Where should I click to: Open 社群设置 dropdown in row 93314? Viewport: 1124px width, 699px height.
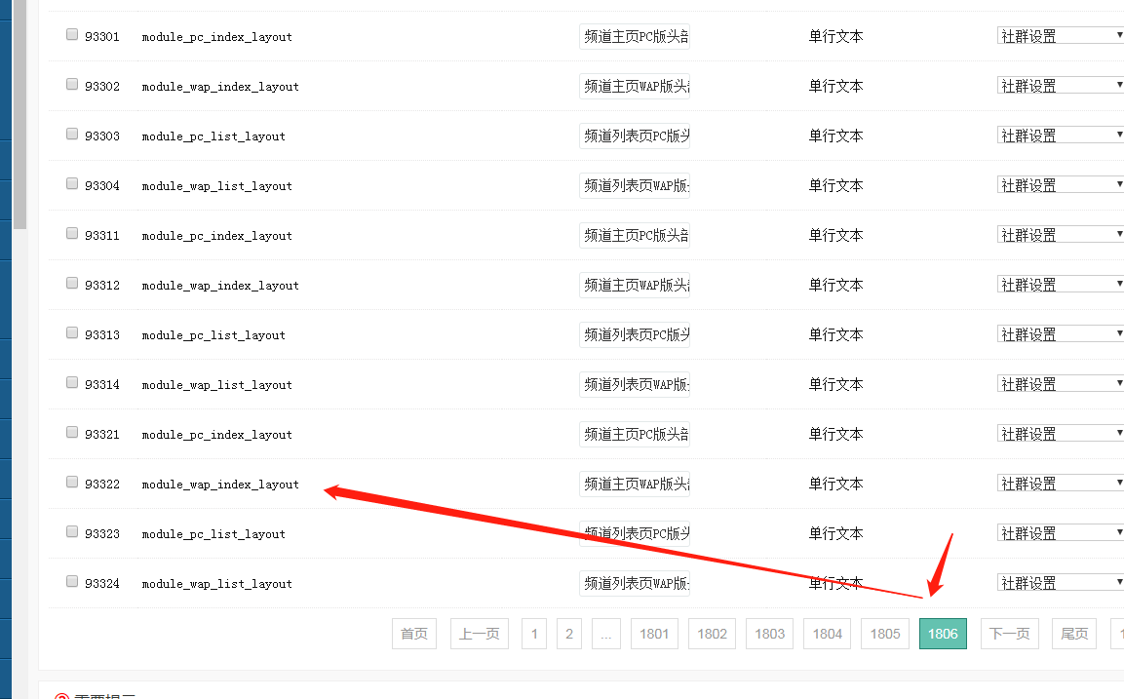pyautogui.click(x=1061, y=384)
